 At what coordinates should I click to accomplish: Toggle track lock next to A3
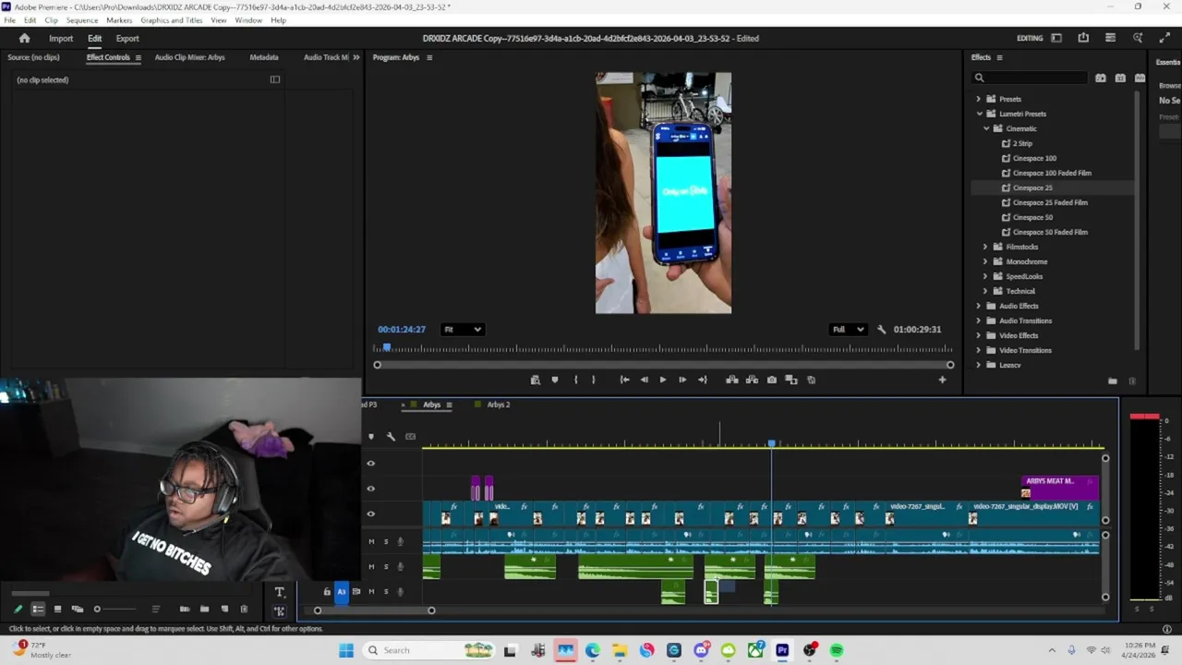point(326,592)
